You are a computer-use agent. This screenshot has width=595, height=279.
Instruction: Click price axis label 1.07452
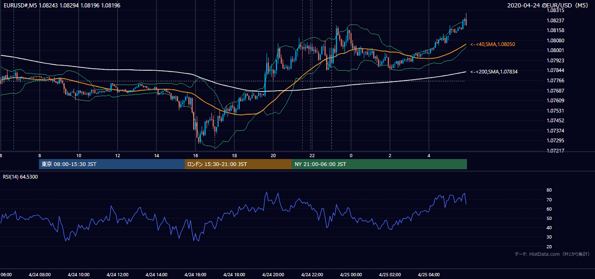(556, 120)
